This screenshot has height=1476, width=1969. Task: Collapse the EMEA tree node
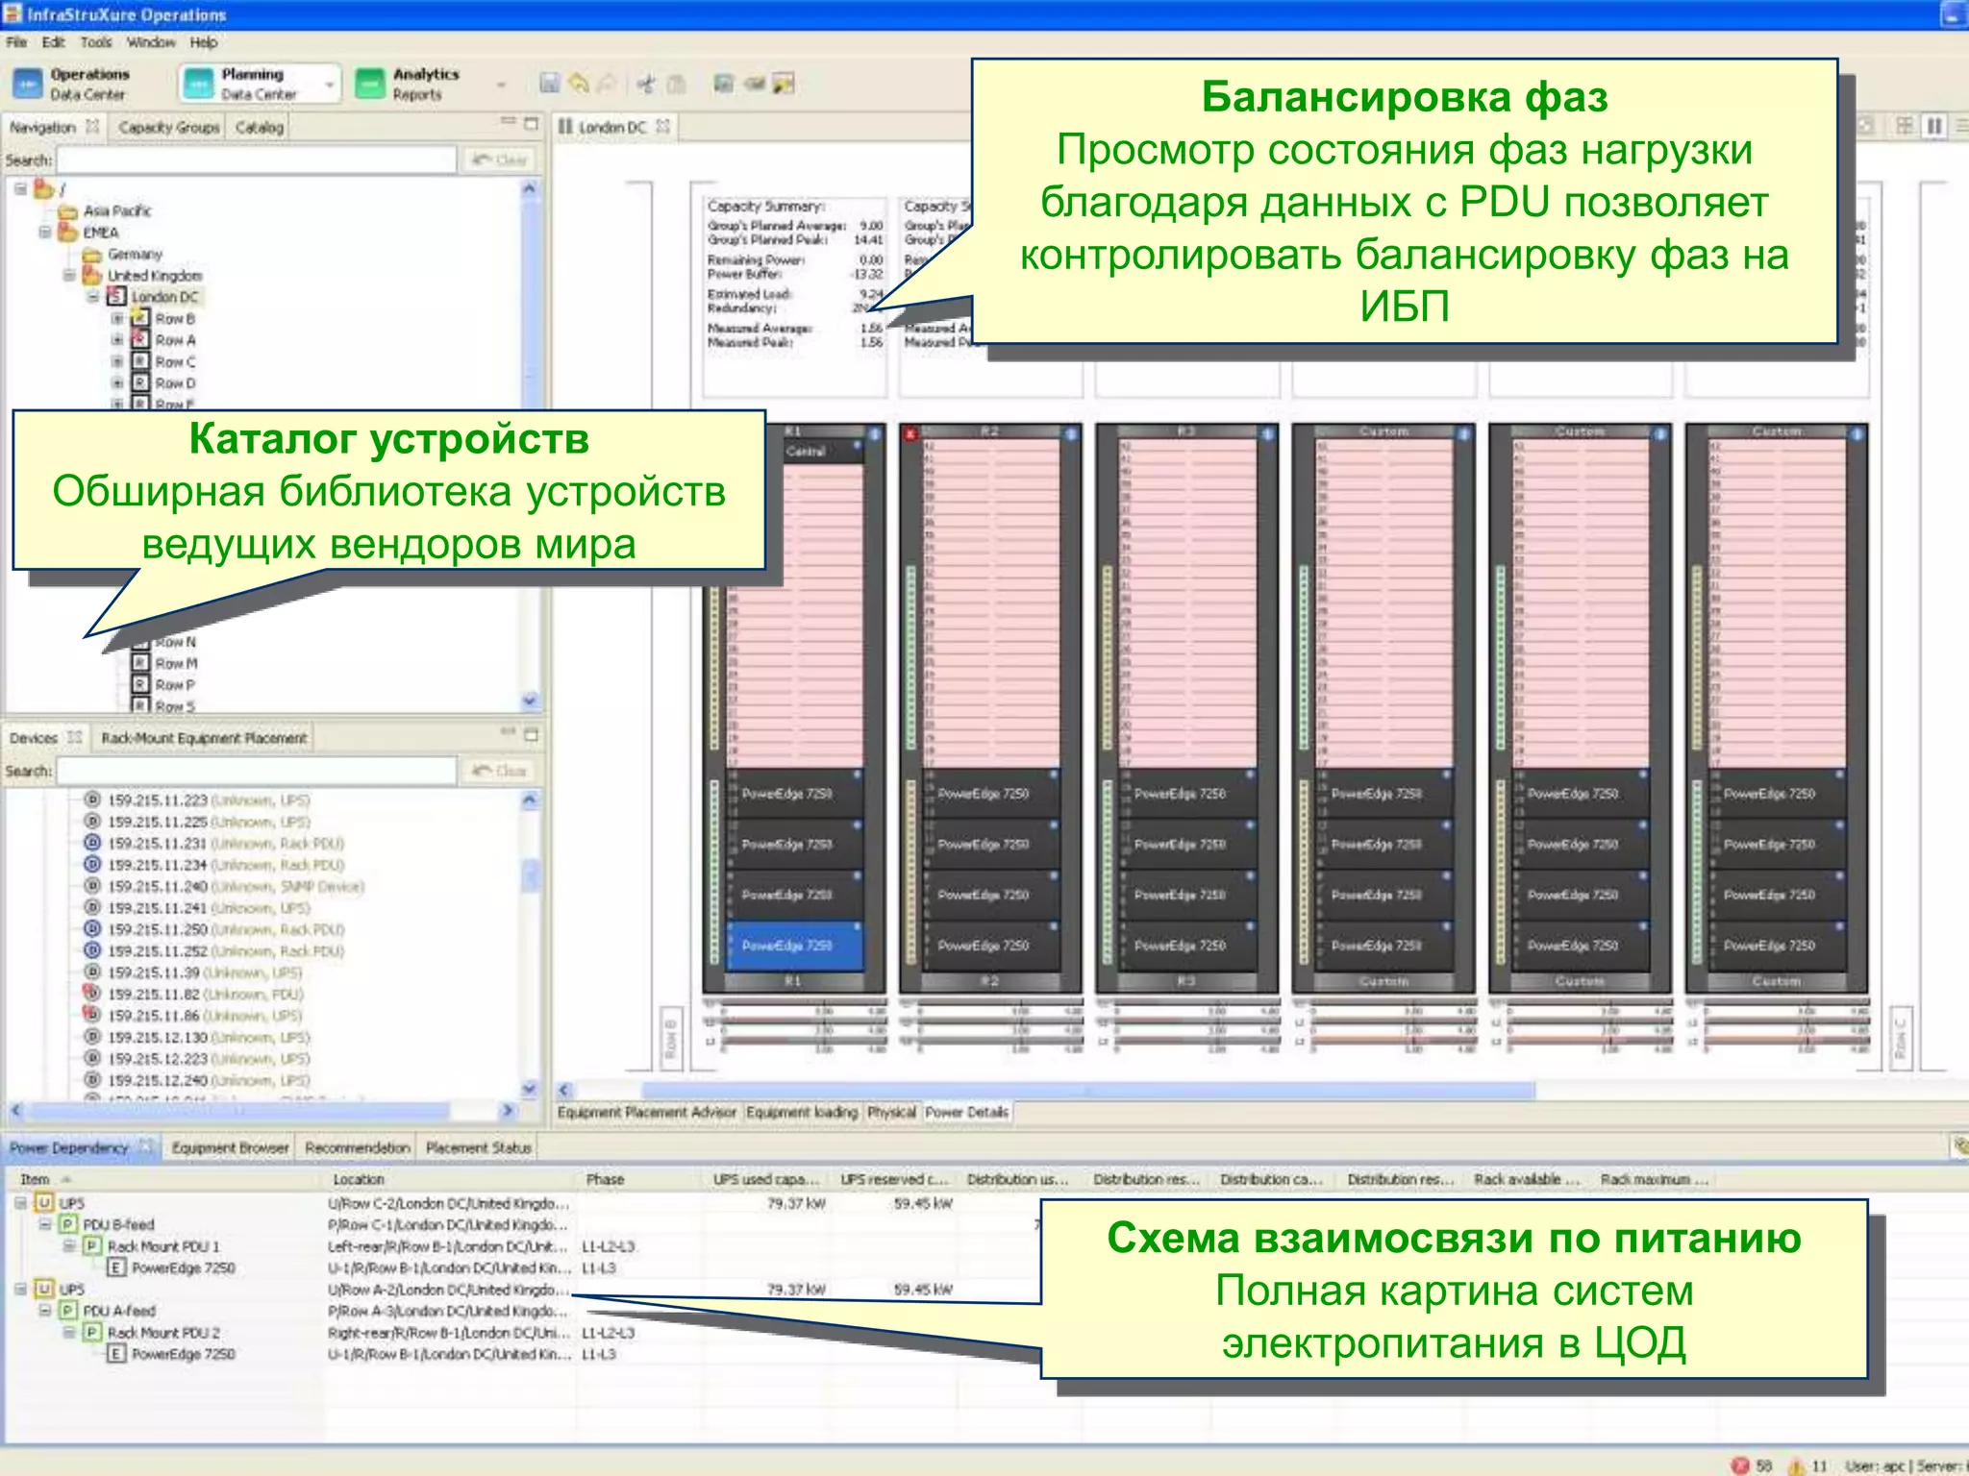44,232
